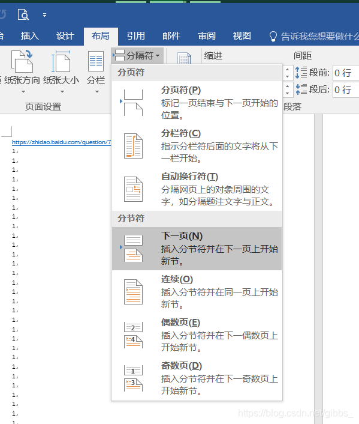Expand the 纸张大小 dropdown arrow
The height and width of the screenshot is (424, 359).
coord(62,92)
